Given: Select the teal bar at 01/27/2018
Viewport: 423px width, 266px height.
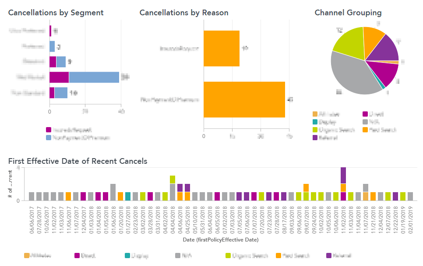Looking at the screenshot, I should click(x=128, y=196).
